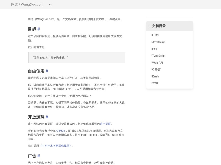Open the 网道 / WangDoc.com home link
This screenshot has height=165, width=221.
click(27, 4)
